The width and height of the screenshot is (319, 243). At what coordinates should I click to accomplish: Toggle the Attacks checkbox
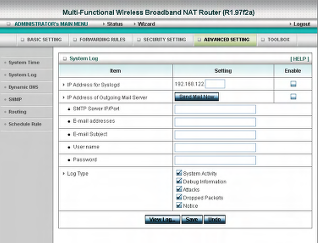tap(179, 189)
